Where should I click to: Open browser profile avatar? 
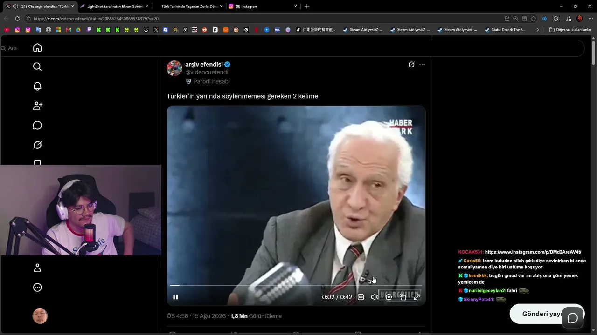point(580,19)
